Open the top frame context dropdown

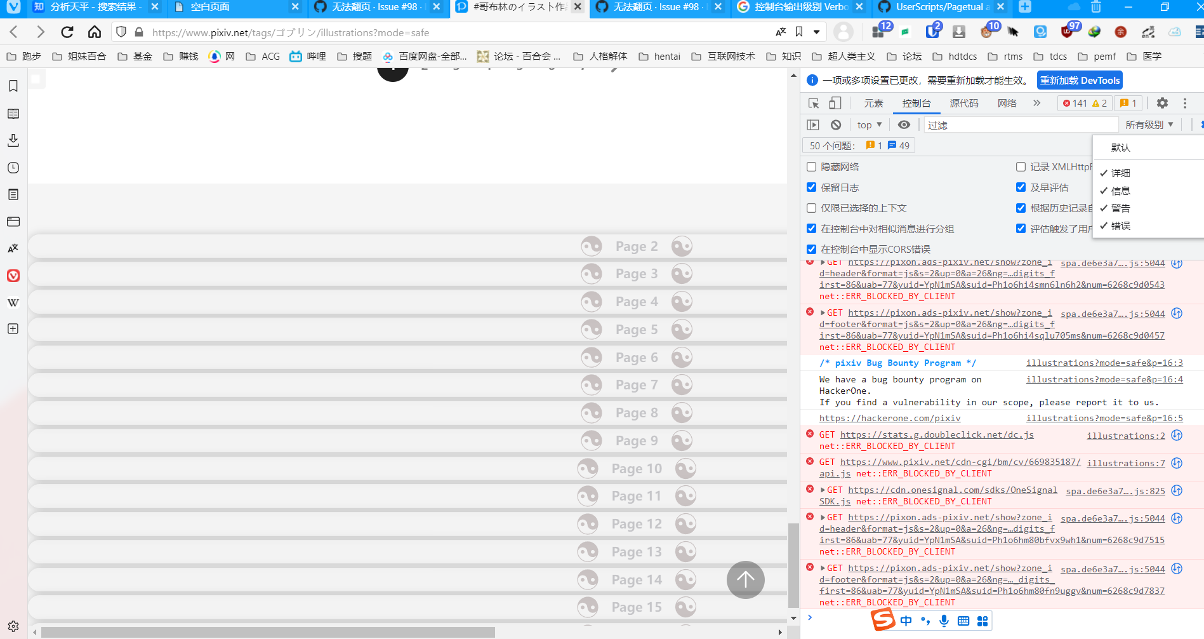click(868, 124)
